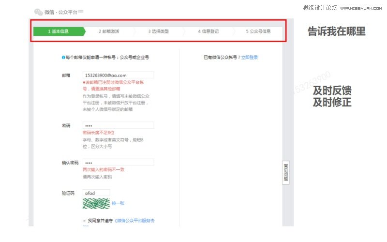Click the 验证码 captcha input field
387x242 pixels.
click(96, 193)
